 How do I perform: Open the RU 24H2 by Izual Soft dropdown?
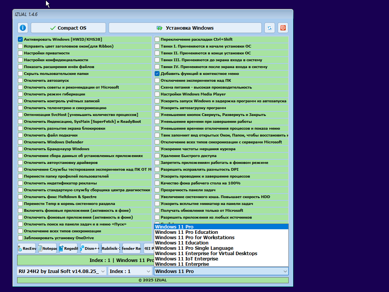(62, 271)
